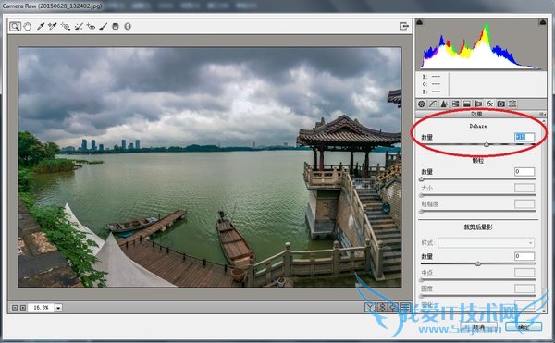Zoom out with the minus button
This screenshot has height=343, width=555.
(15, 308)
